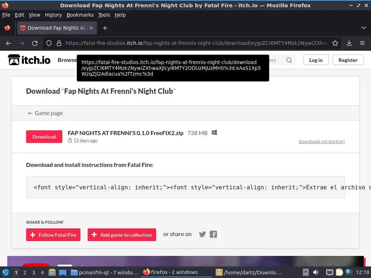Open the Bookmarks menu

pos(80,15)
